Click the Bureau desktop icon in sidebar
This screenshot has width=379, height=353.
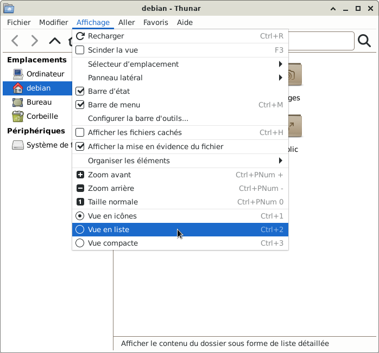(17, 102)
